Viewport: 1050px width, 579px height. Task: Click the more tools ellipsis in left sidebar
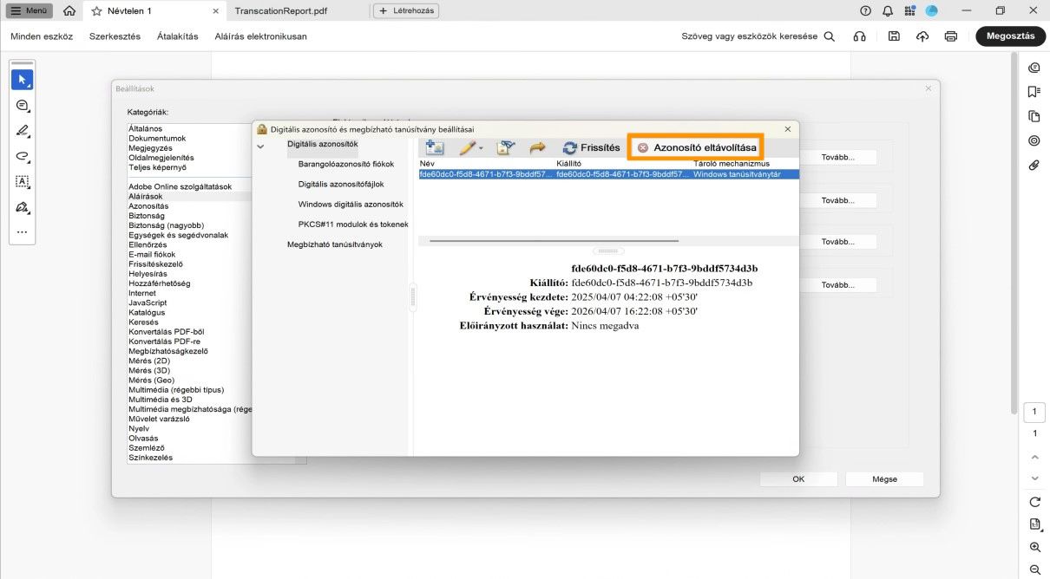[23, 231]
